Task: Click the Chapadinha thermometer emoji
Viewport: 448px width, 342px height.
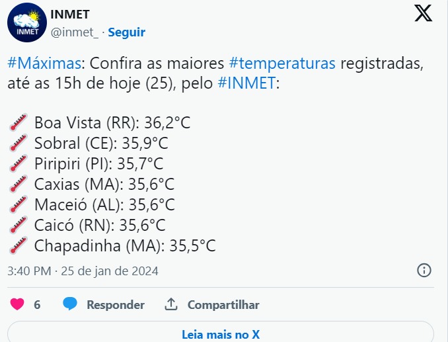Action: [x=19, y=246]
